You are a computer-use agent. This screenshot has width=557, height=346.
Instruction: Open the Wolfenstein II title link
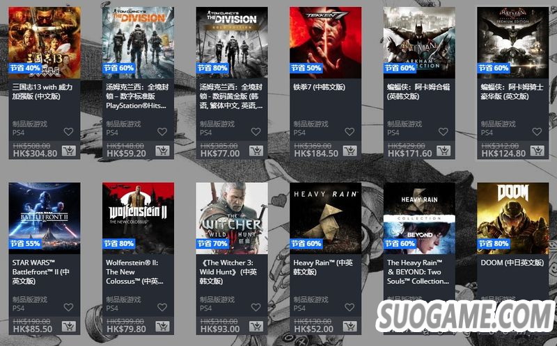click(135, 272)
